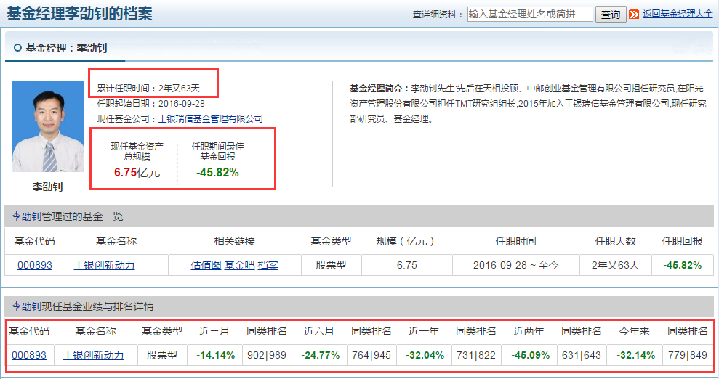Click the -24.77% 近六月 return cell
Screen dimensions: 719x379
320,355
